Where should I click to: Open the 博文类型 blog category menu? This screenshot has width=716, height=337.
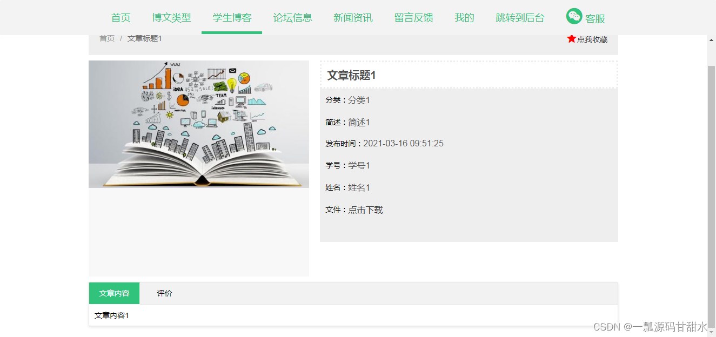tap(172, 17)
